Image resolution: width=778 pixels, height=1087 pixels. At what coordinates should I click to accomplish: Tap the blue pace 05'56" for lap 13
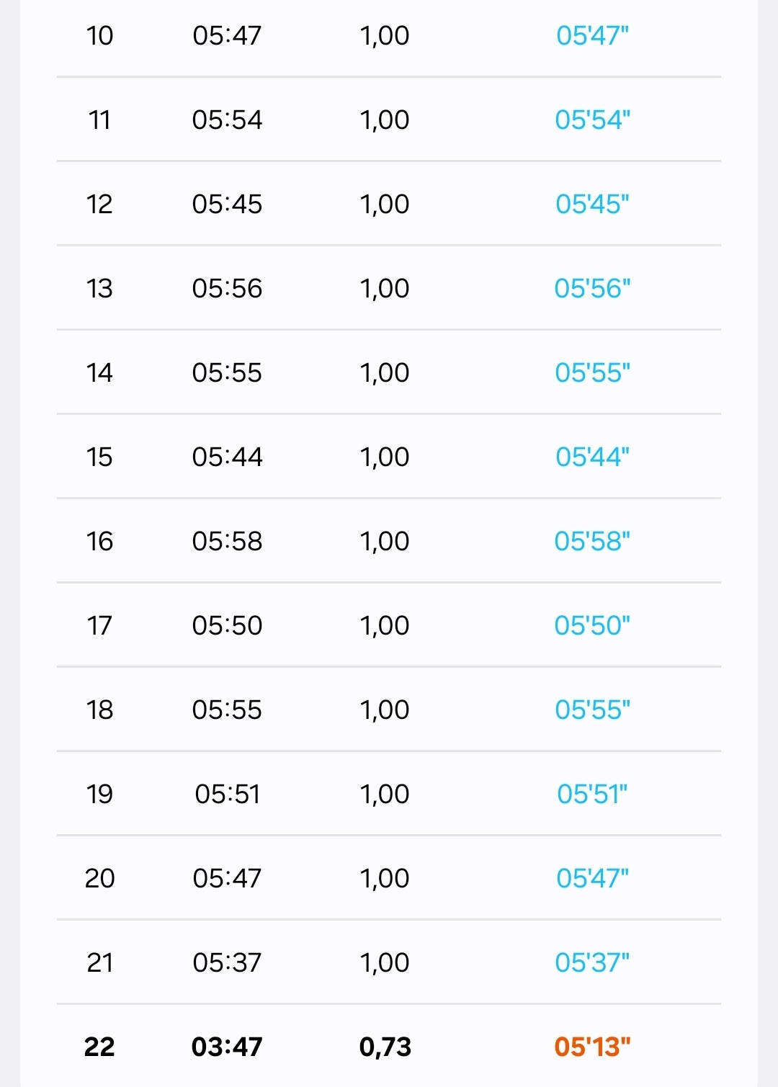pos(592,288)
